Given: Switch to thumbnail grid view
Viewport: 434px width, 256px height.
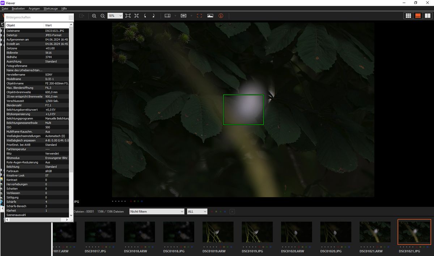Looking at the screenshot, I should pos(408,16).
